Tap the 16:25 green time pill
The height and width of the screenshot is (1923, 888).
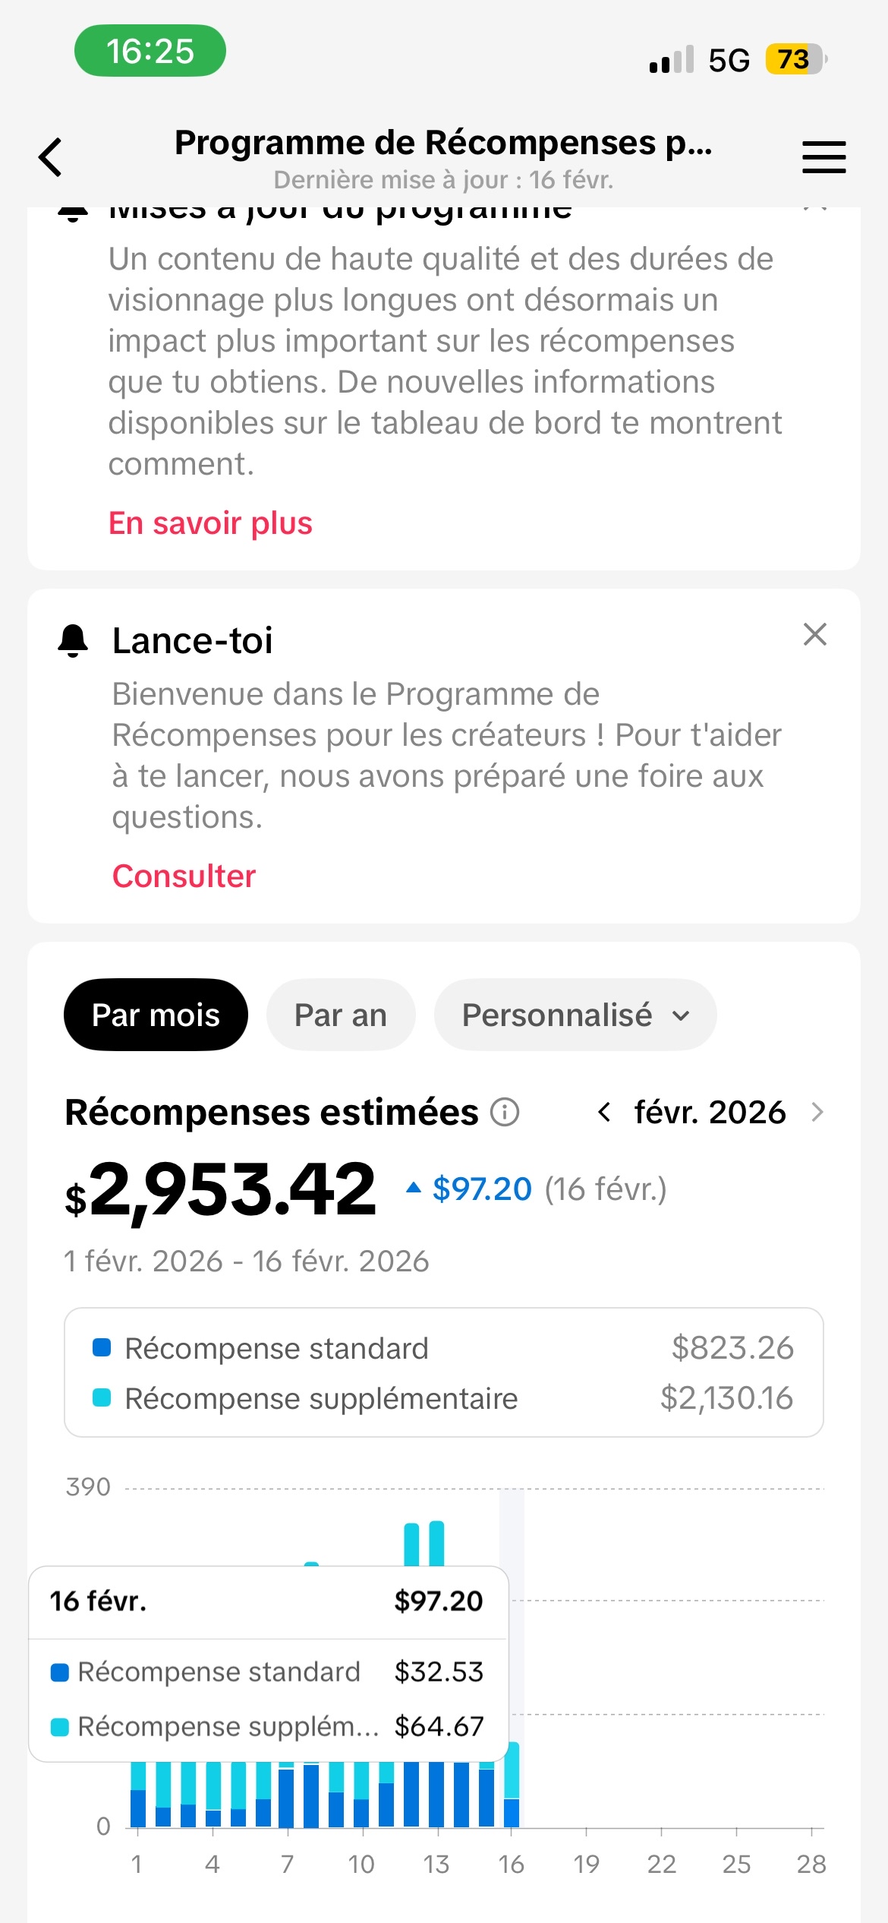tap(150, 51)
